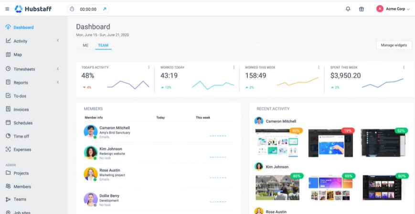
Task: Expand the Timesheets submenu chevron
Action: (x=58, y=69)
